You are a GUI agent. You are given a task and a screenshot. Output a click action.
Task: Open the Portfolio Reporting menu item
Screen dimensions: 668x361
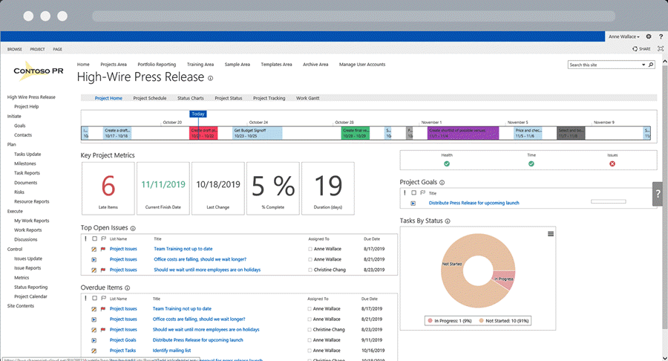(x=155, y=65)
